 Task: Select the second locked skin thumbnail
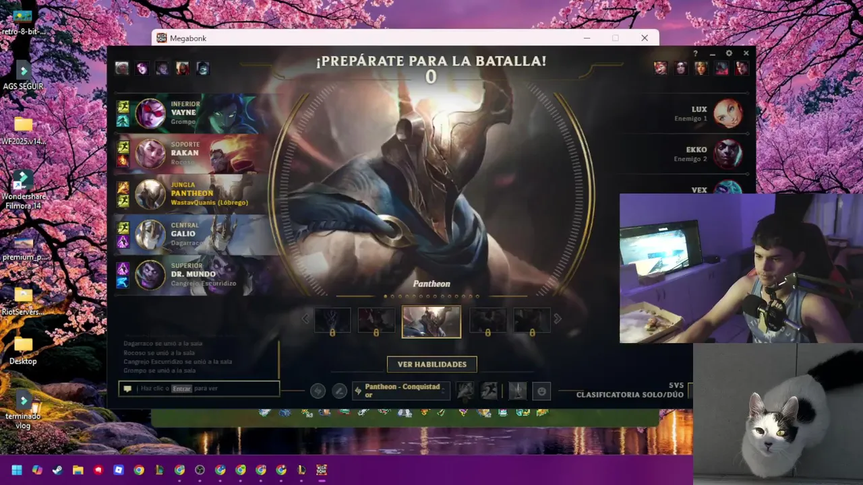(x=376, y=321)
